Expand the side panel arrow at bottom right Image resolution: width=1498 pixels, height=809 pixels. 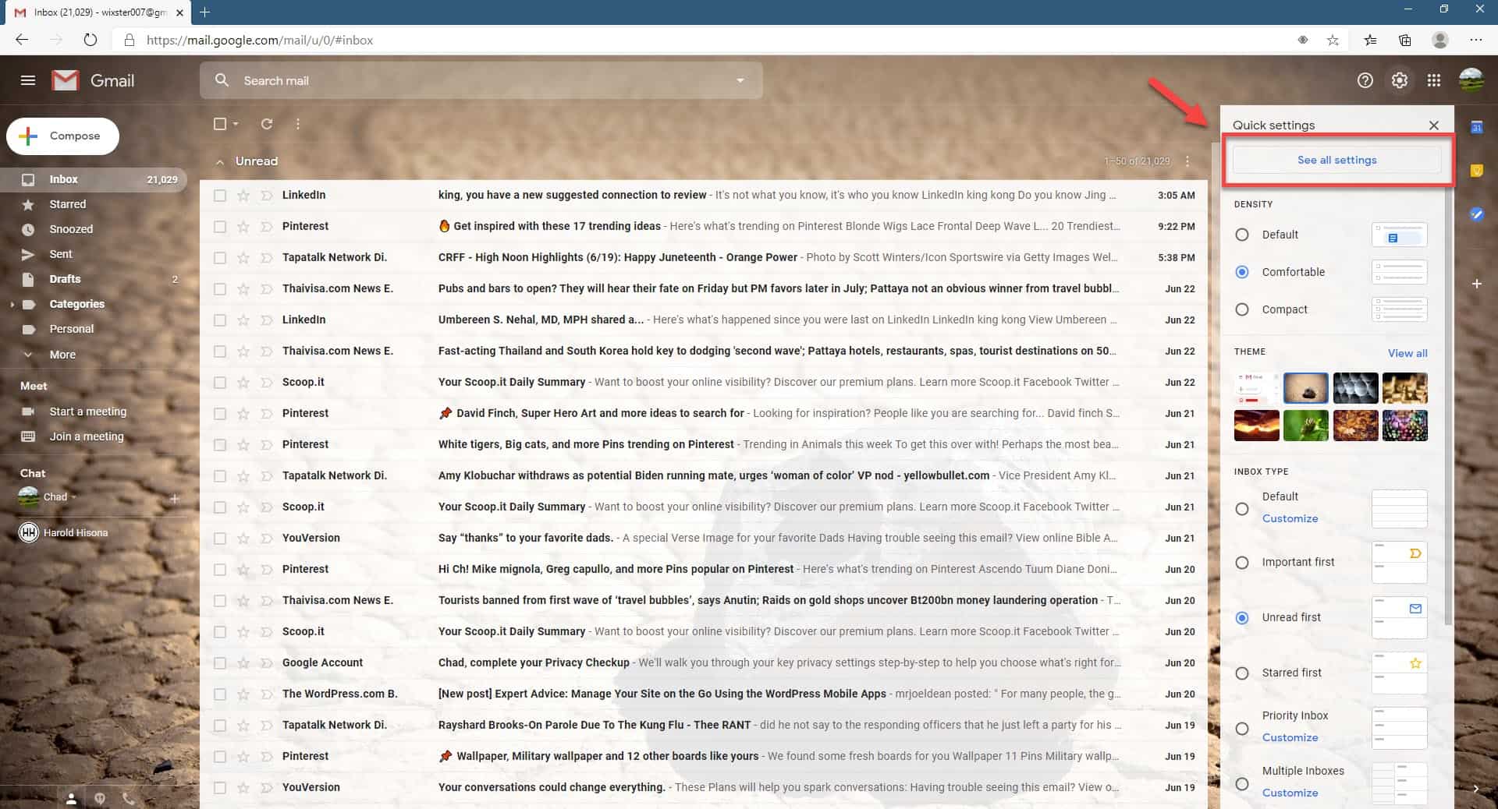(1475, 789)
